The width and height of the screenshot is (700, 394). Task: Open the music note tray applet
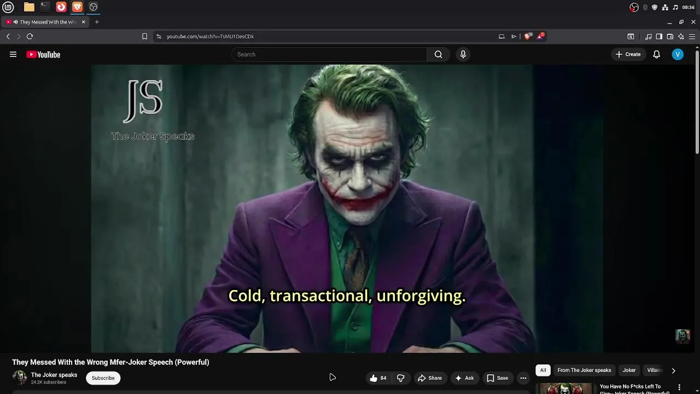click(x=675, y=7)
